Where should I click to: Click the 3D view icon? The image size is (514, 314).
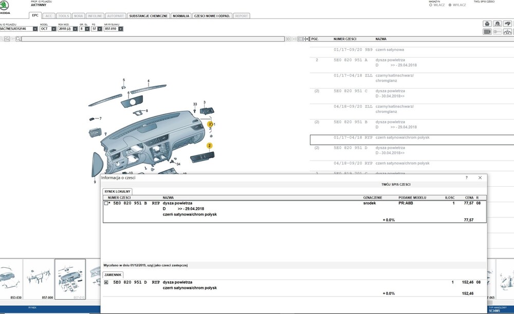(x=288, y=39)
